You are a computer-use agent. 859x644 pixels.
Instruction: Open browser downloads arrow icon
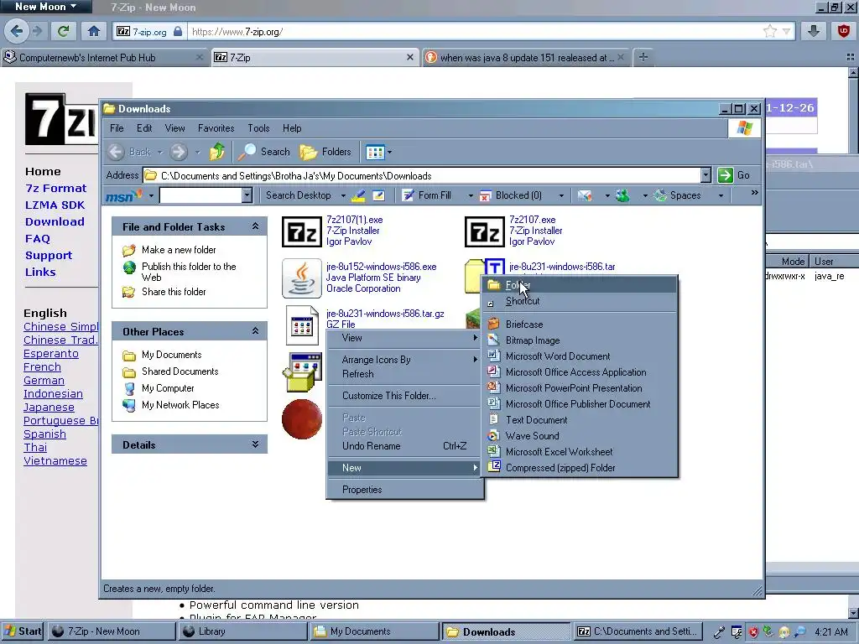point(814,31)
